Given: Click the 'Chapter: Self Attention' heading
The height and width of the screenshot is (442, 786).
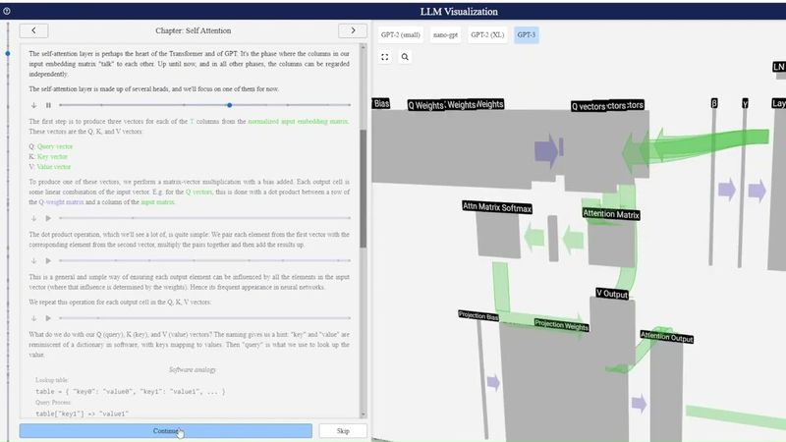Looking at the screenshot, I should coord(193,30).
